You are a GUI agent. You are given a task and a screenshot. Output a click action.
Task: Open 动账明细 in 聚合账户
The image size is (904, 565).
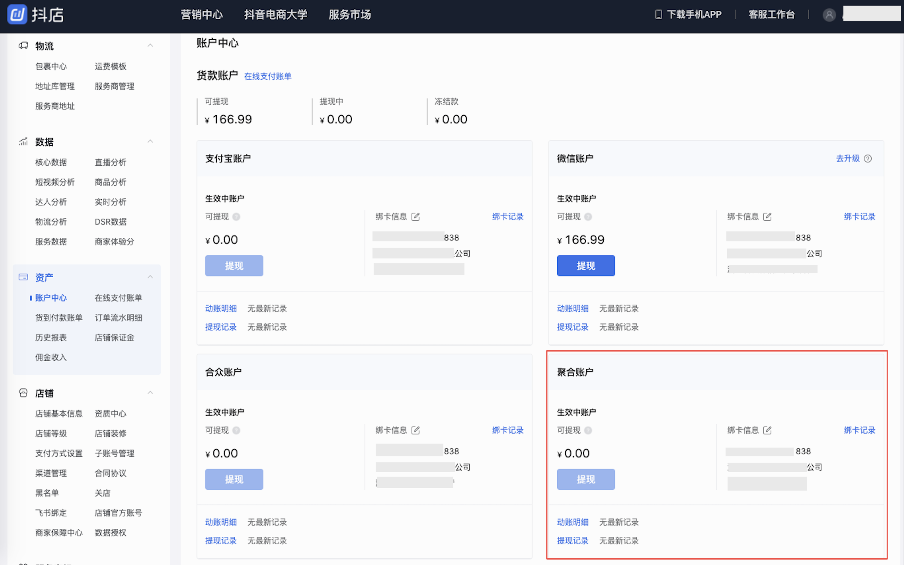pos(573,522)
